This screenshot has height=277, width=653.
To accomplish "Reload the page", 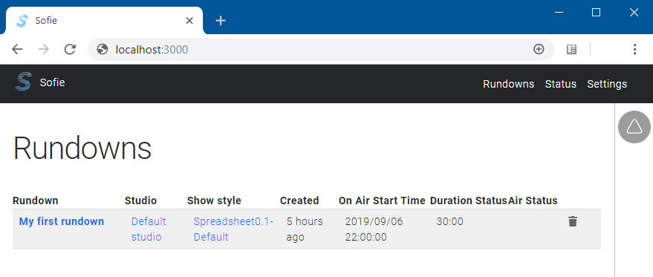I will pyautogui.click(x=70, y=50).
